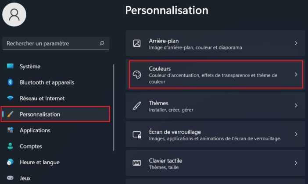Click the Thèmes brush icon
This screenshot has width=308, height=184.
(137, 106)
